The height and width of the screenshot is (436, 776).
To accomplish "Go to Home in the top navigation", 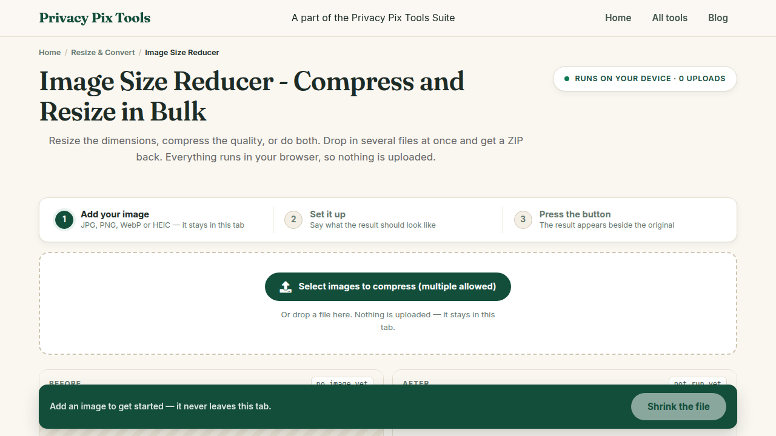I will click(x=618, y=18).
